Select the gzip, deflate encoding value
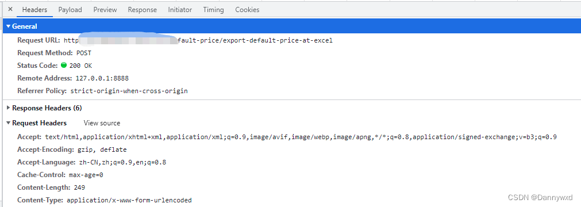This screenshot has height=207, width=581. tap(102, 150)
